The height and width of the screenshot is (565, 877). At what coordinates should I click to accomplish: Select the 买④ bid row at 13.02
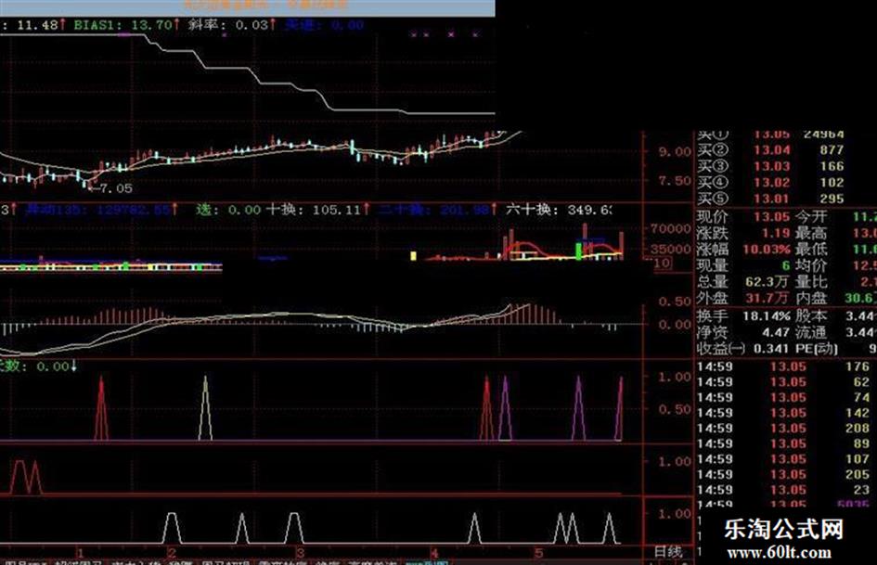point(770,183)
